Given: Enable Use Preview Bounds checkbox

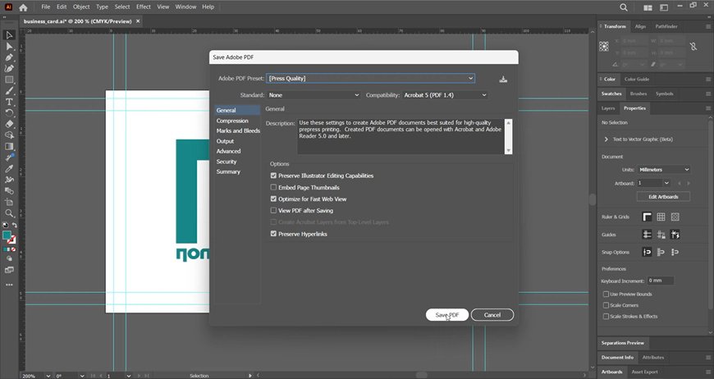Looking at the screenshot, I should pos(606,295).
